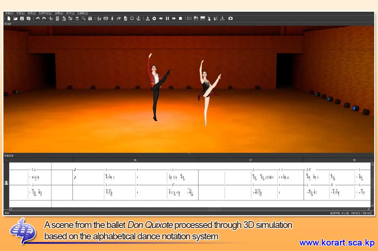Screen dimensions: 378x251
Task: Click the person icon beside notation staff
Action: coord(6,183)
